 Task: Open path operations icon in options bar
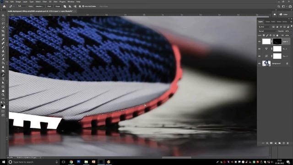65,6
